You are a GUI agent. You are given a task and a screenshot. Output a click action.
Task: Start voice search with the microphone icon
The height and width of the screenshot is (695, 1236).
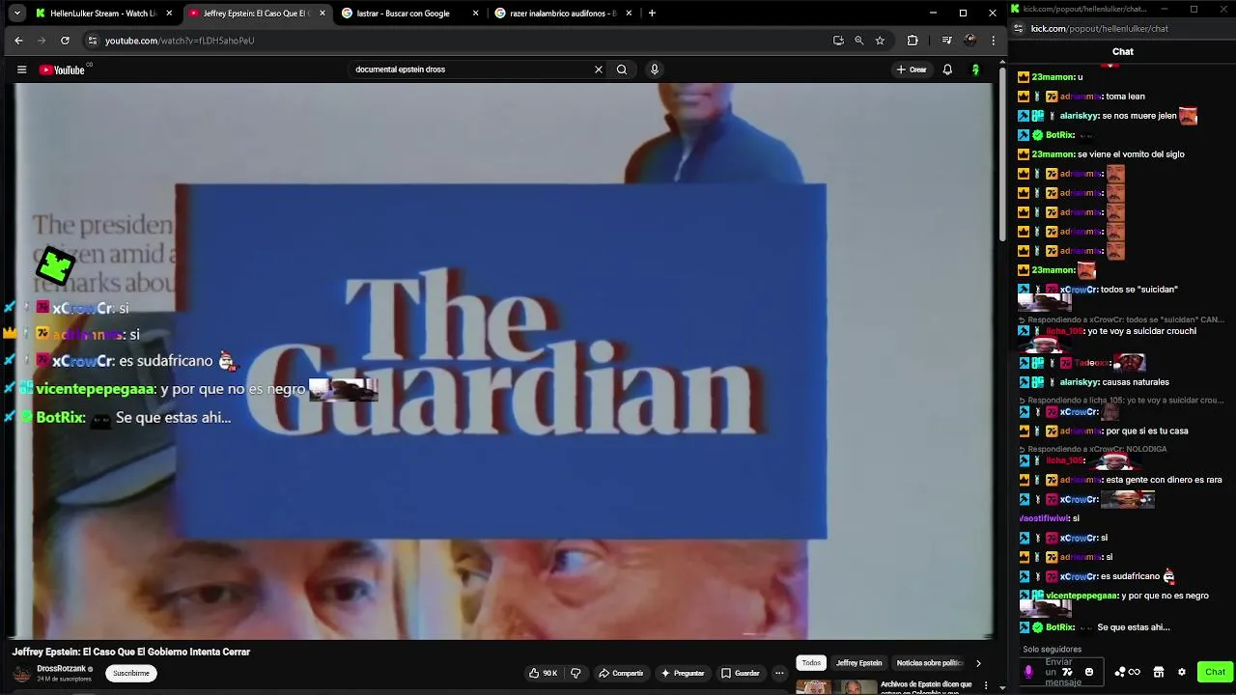pyautogui.click(x=654, y=69)
